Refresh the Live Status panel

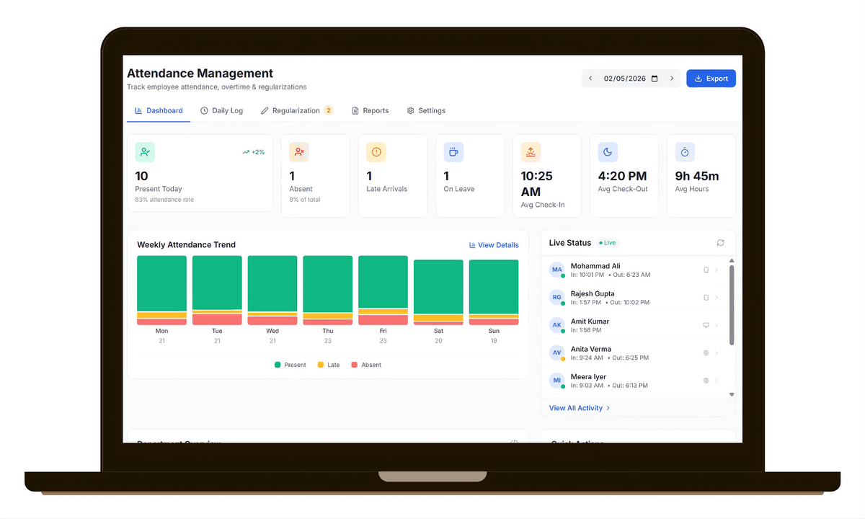(x=719, y=242)
